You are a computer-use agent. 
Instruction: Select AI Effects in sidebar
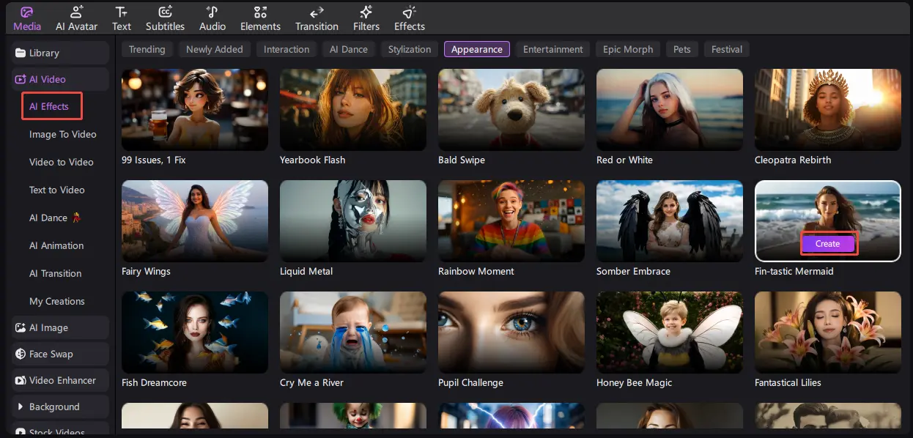tap(49, 106)
